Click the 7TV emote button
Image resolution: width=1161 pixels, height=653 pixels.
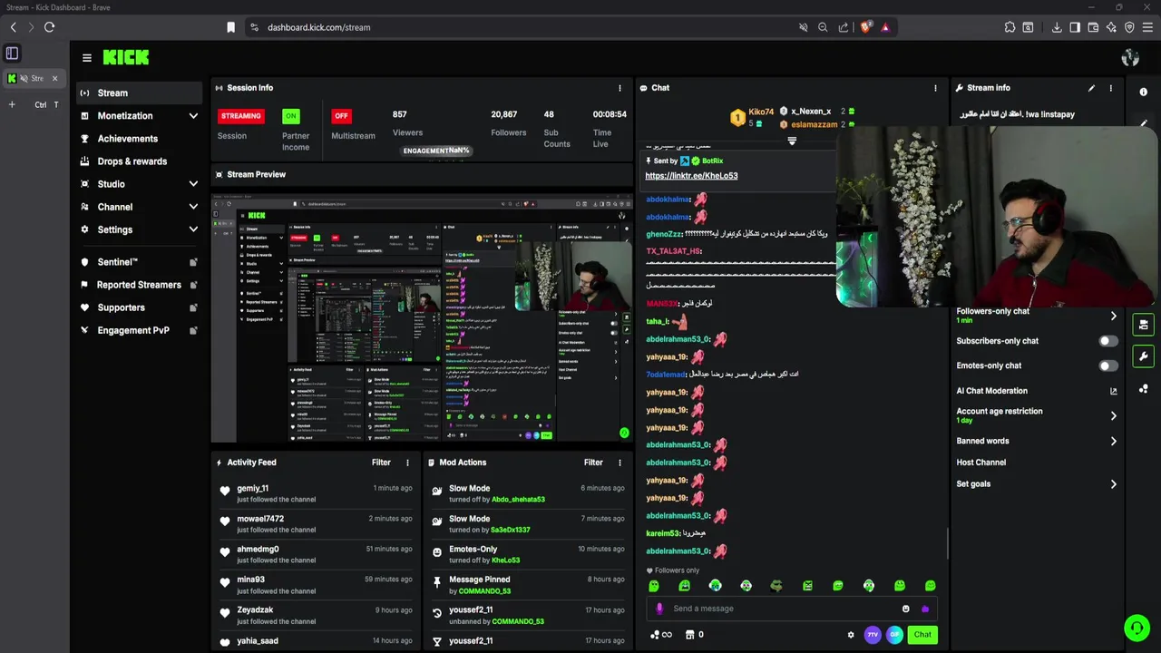[x=873, y=635]
